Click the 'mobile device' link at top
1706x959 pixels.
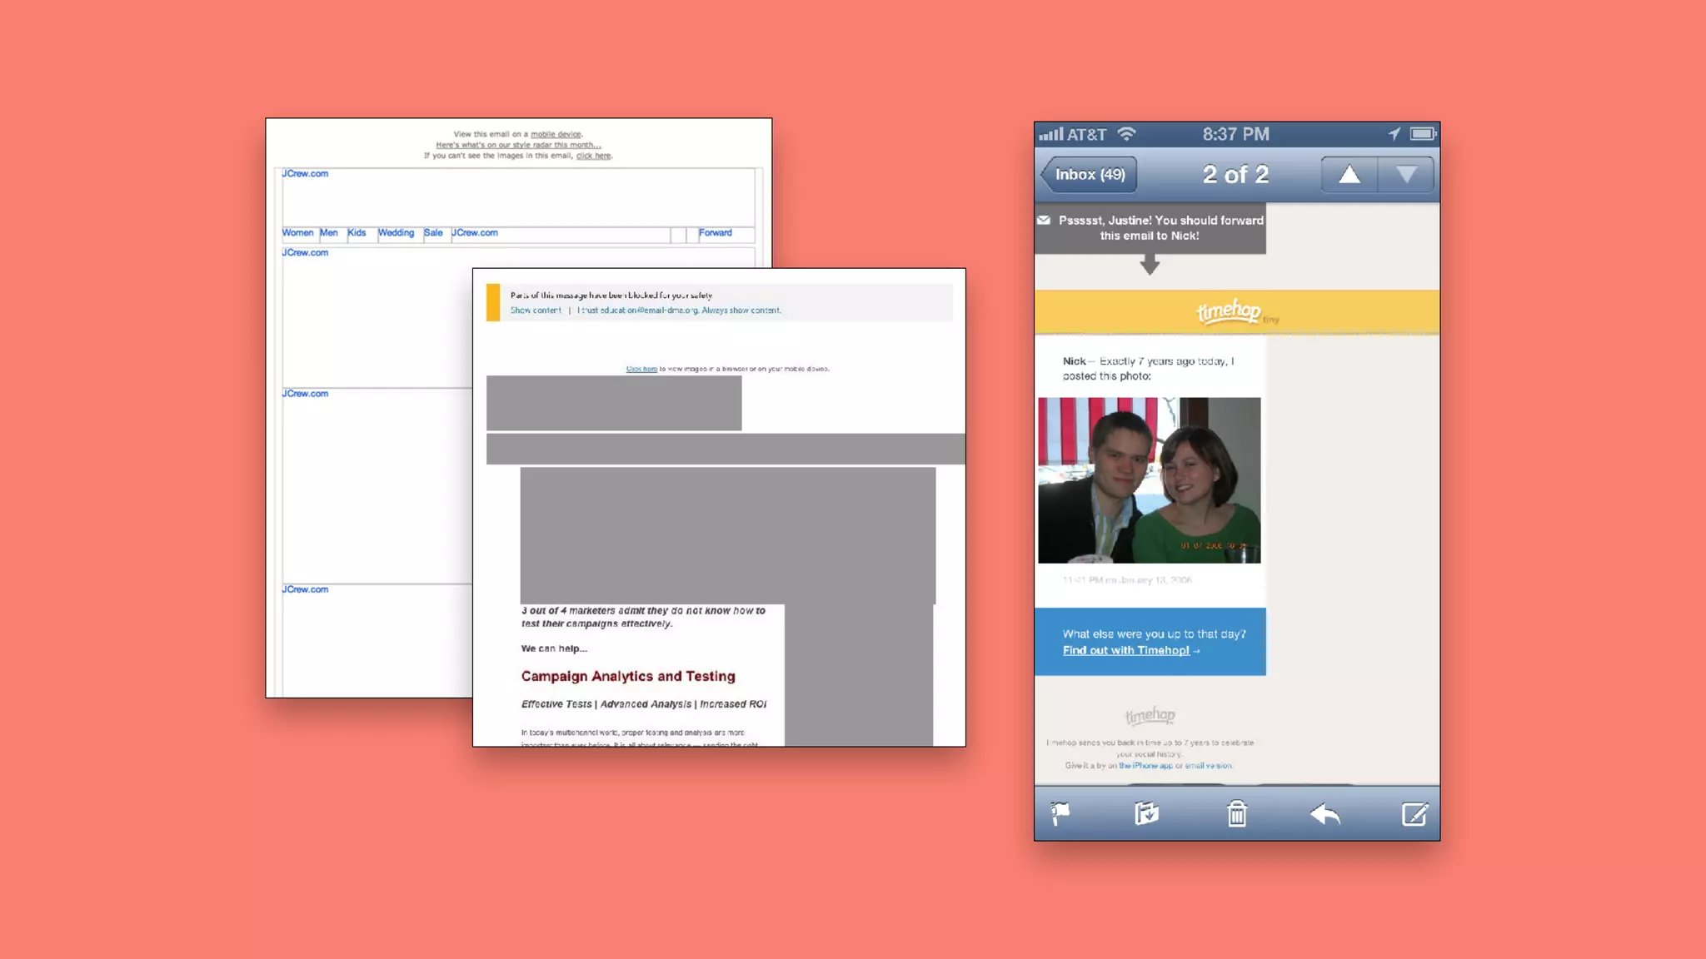click(556, 134)
